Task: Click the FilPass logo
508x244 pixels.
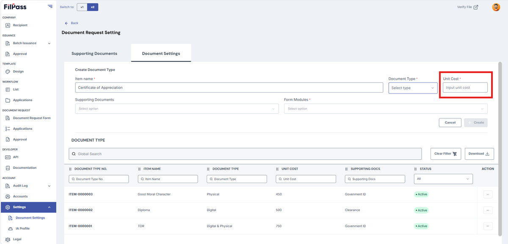Action: coord(15,7)
